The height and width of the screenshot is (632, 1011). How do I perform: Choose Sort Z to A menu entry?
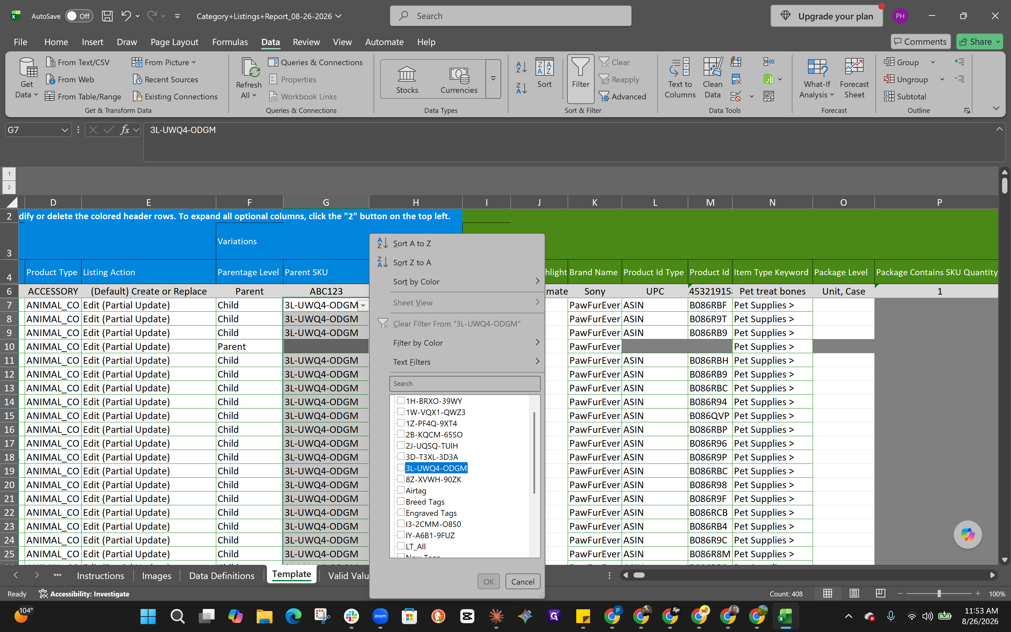456,262
